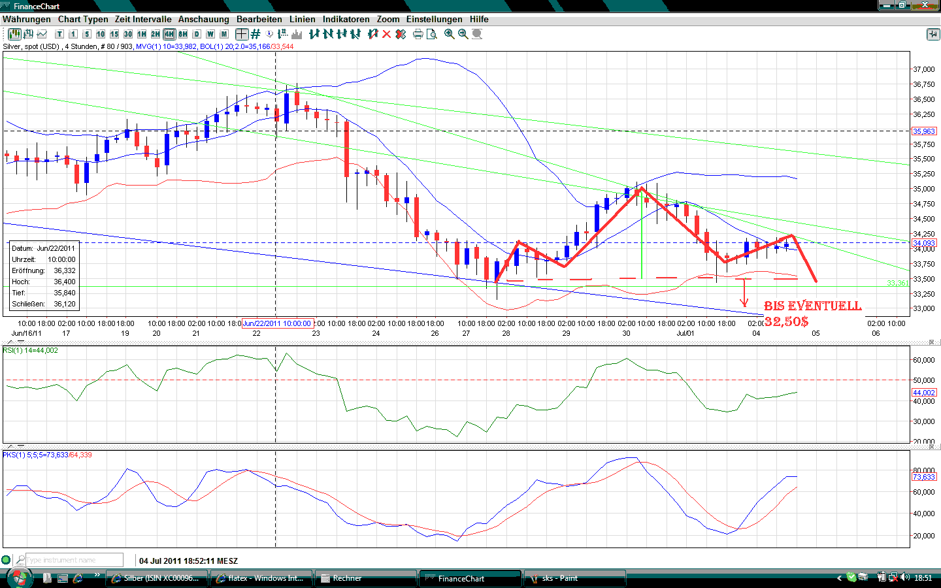Click the 35,963 price marker
This screenshot has height=588, width=941.
924,131
